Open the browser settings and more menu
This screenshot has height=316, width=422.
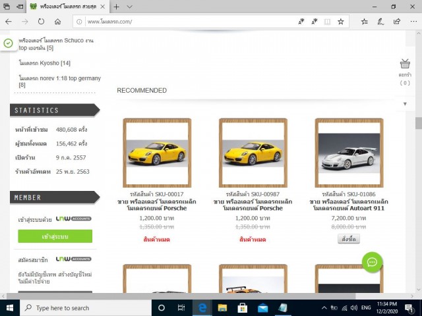tap(413, 22)
